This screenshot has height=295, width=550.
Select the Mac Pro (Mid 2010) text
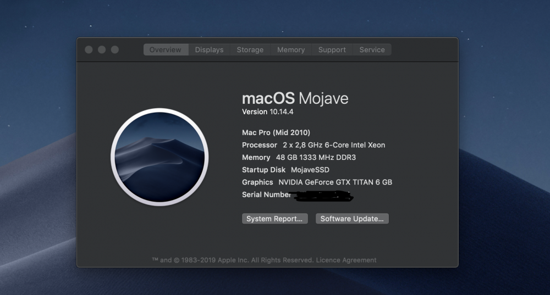pos(276,133)
